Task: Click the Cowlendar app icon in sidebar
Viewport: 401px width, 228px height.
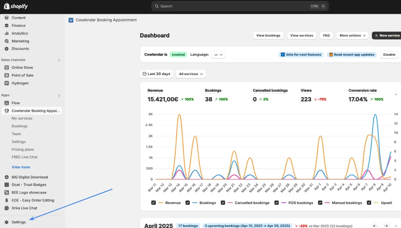Action: tap(7, 111)
